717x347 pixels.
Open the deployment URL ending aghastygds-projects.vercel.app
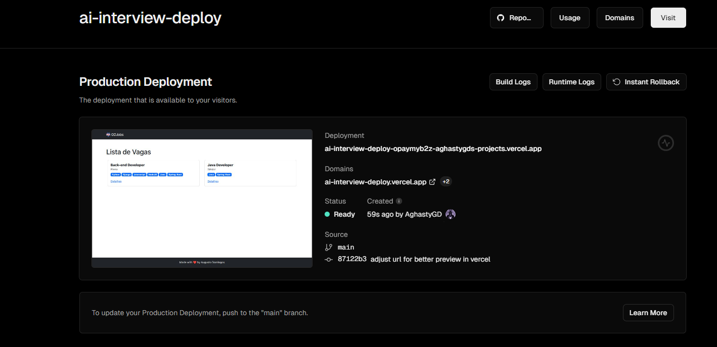tap(433, 148)
